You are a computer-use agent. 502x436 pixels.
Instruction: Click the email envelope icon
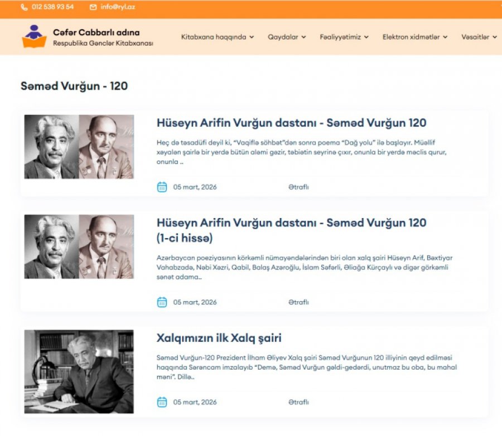pos(93,7)
